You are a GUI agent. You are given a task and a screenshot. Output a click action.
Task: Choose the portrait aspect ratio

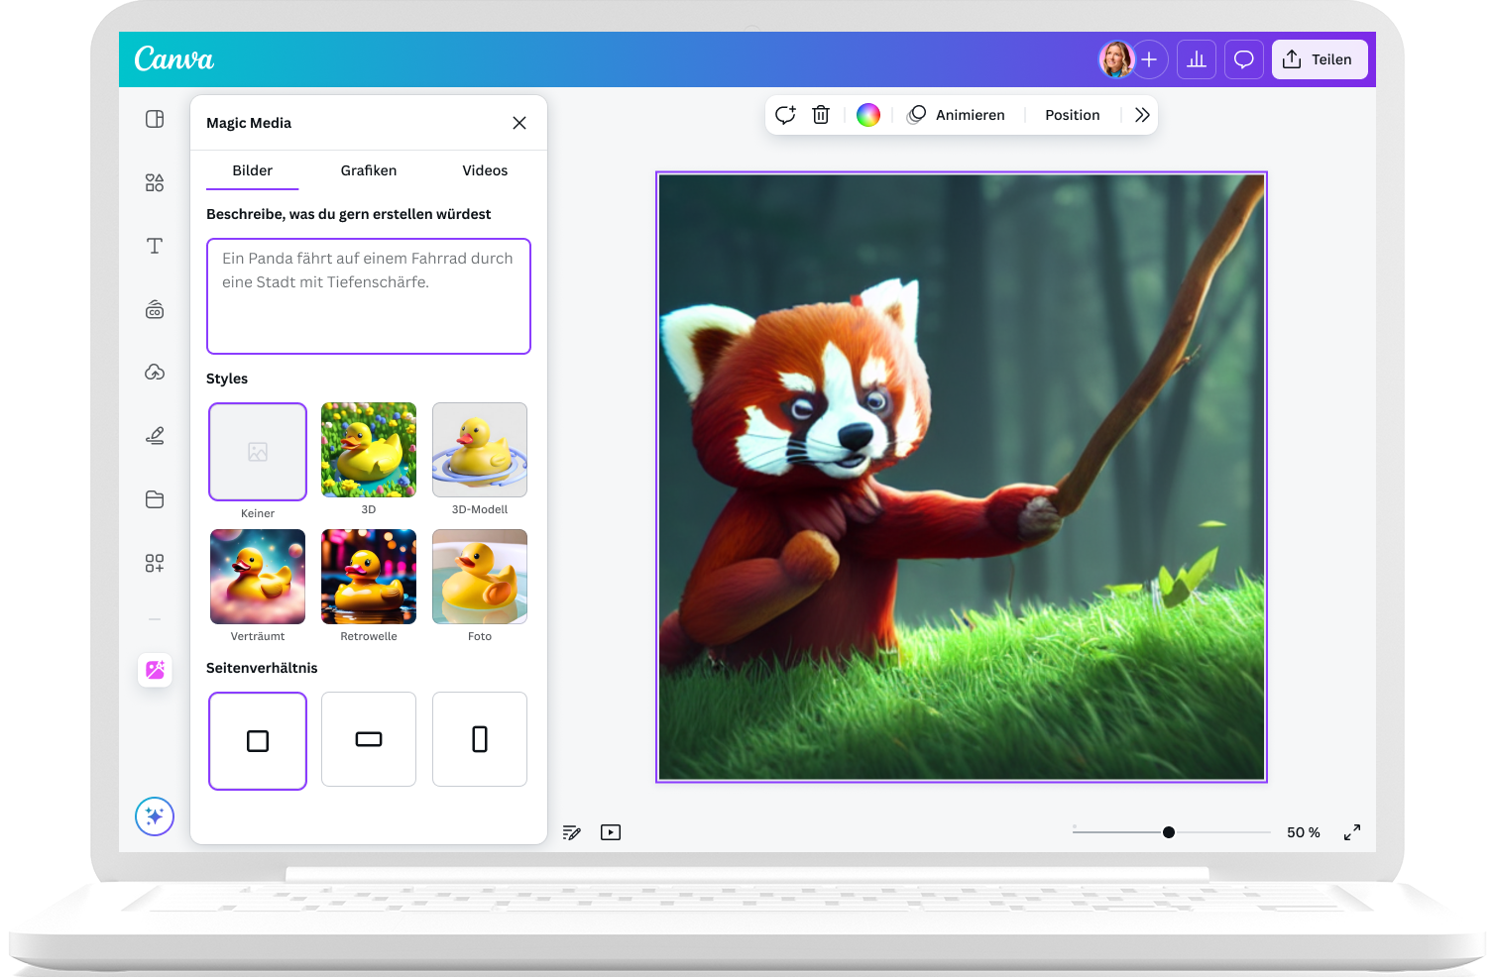(x=480, y=739)
